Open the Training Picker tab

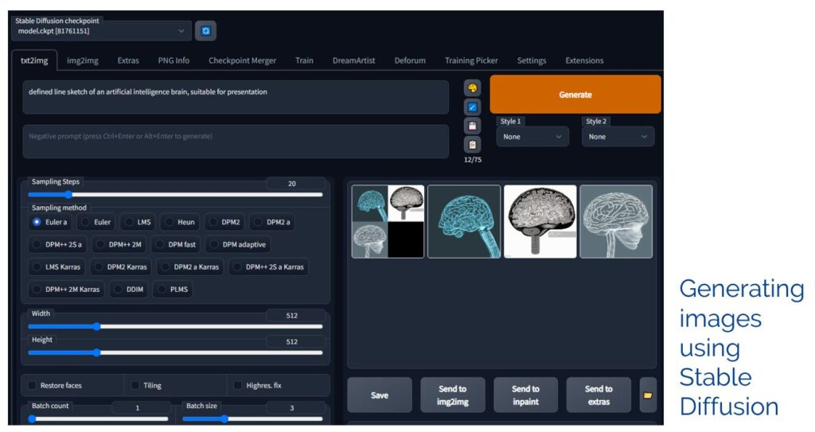471,60
